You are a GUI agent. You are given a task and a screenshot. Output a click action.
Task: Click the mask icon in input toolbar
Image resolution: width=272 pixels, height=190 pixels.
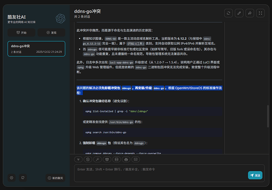107,159
